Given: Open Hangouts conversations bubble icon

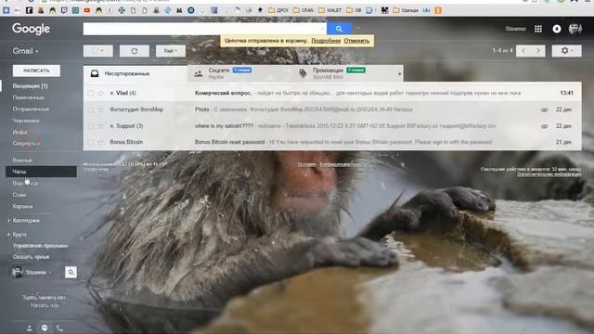Looking at the screenshot, I should [x=45, y=328].
